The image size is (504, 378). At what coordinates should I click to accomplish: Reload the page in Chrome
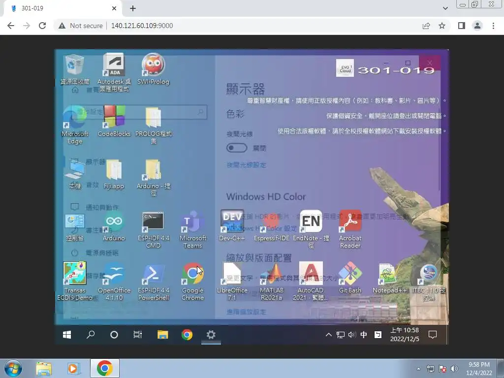pyautogui.click(x=42, y=26)
